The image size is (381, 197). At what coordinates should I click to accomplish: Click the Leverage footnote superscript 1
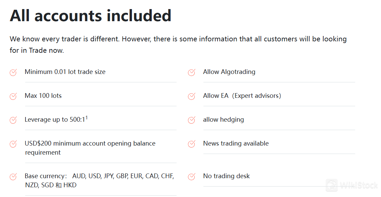coord(87,118)
